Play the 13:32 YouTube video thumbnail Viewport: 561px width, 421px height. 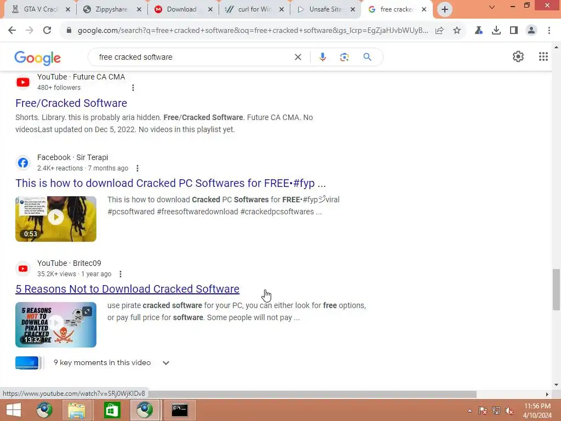click(x=56, y=325)
